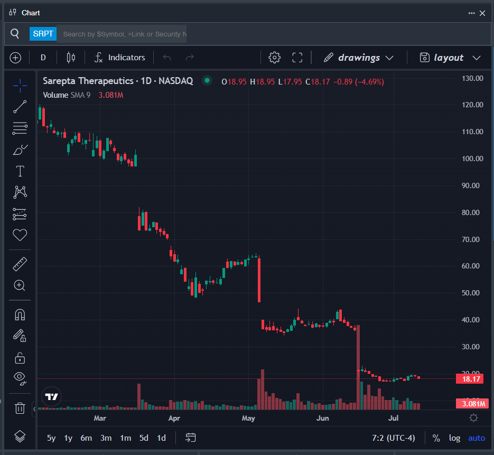Select the 1d time range
494x455 pixels.
161,438
